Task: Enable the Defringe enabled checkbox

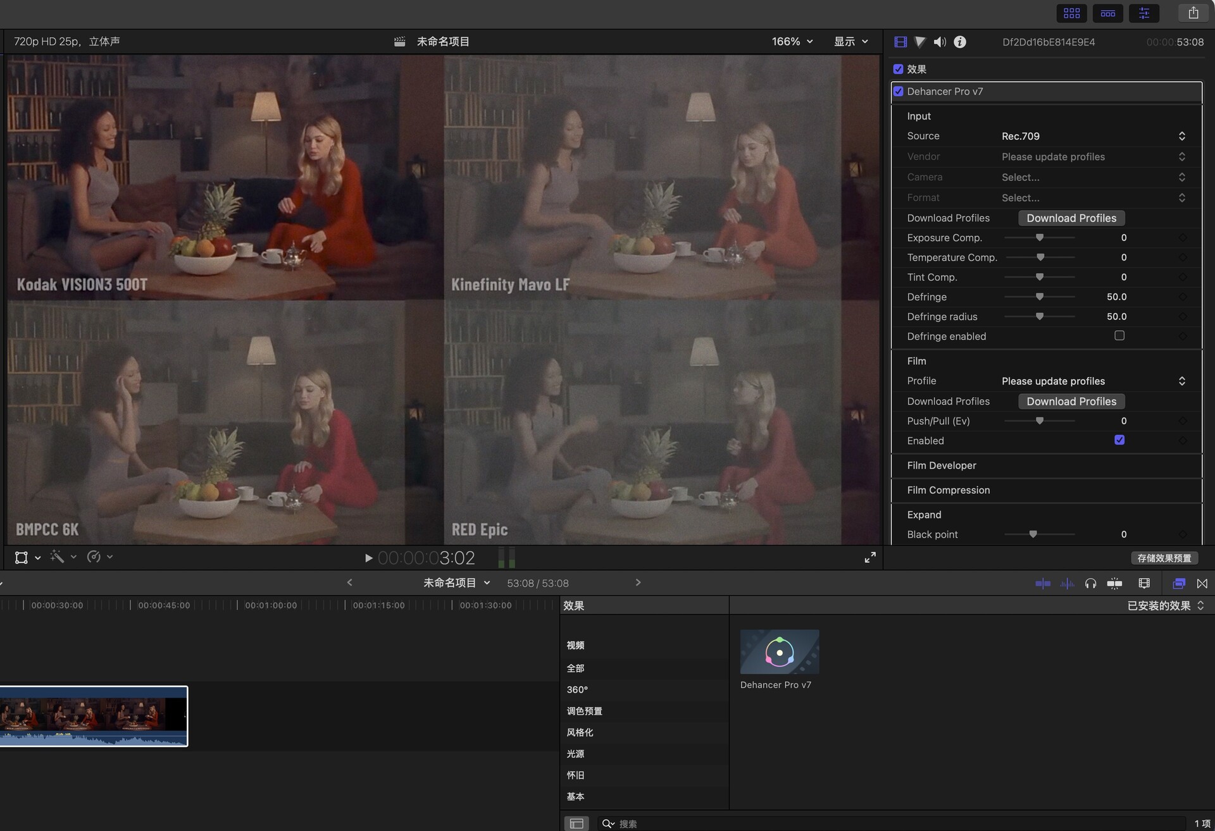Action: pos(1119,336)
